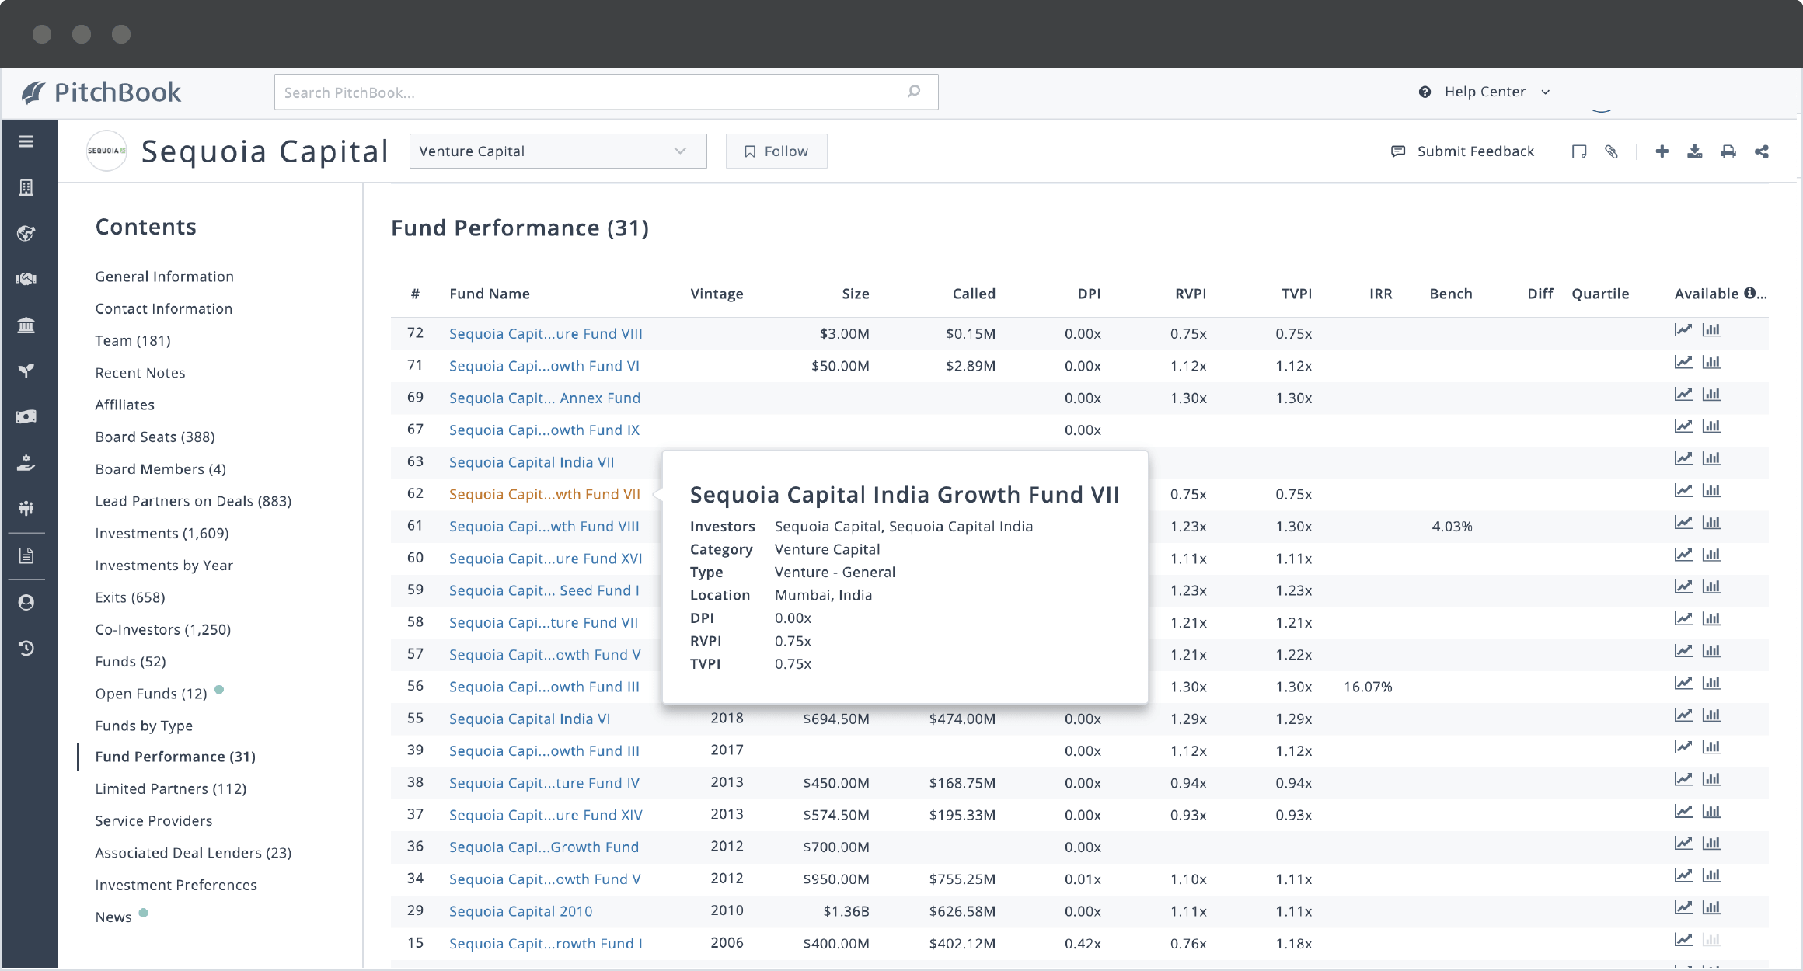Go to Investment Preferences section
The image size is (1803, 971).
pyautogui.click(x=176, y=885)
